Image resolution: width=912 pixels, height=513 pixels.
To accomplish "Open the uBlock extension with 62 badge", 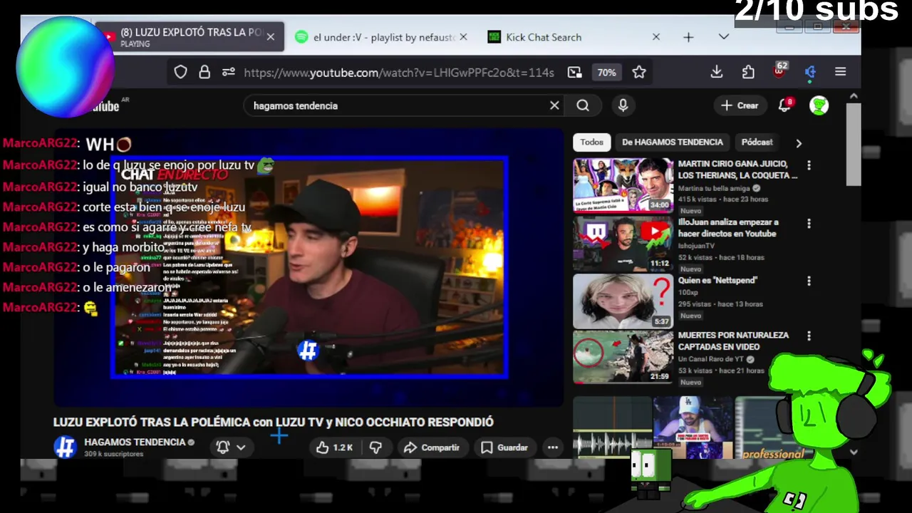I will point(779,71).
